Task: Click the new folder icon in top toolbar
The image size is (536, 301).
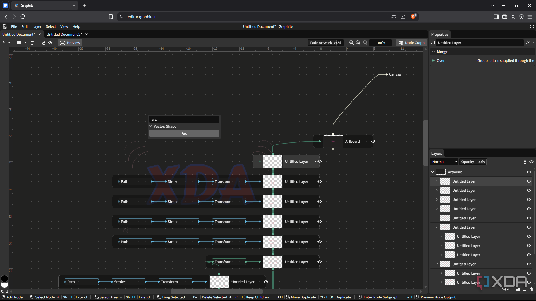Action: click(x=19, y=43)
